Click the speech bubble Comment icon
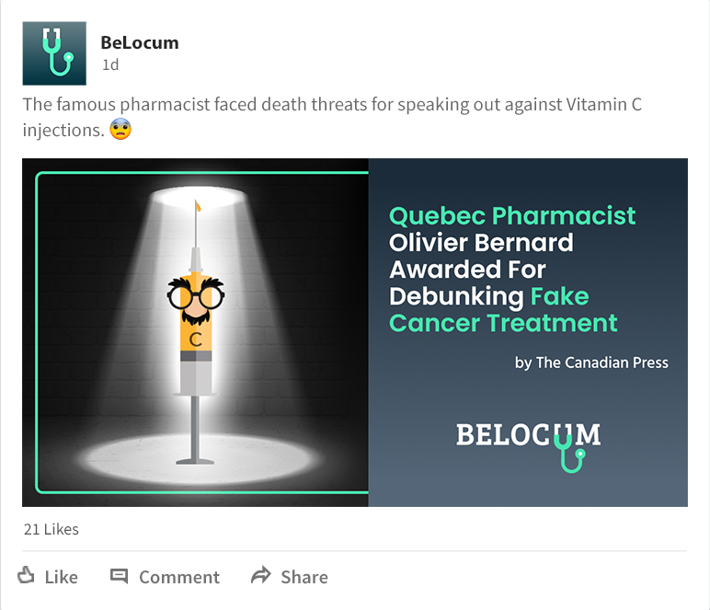This screenshot has width=710, height=610. 119,576
